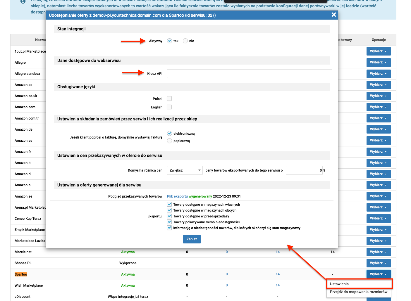Click 'Stan integracji' section heading
This screenshot has height=301, width=411.
click(71, 29)
